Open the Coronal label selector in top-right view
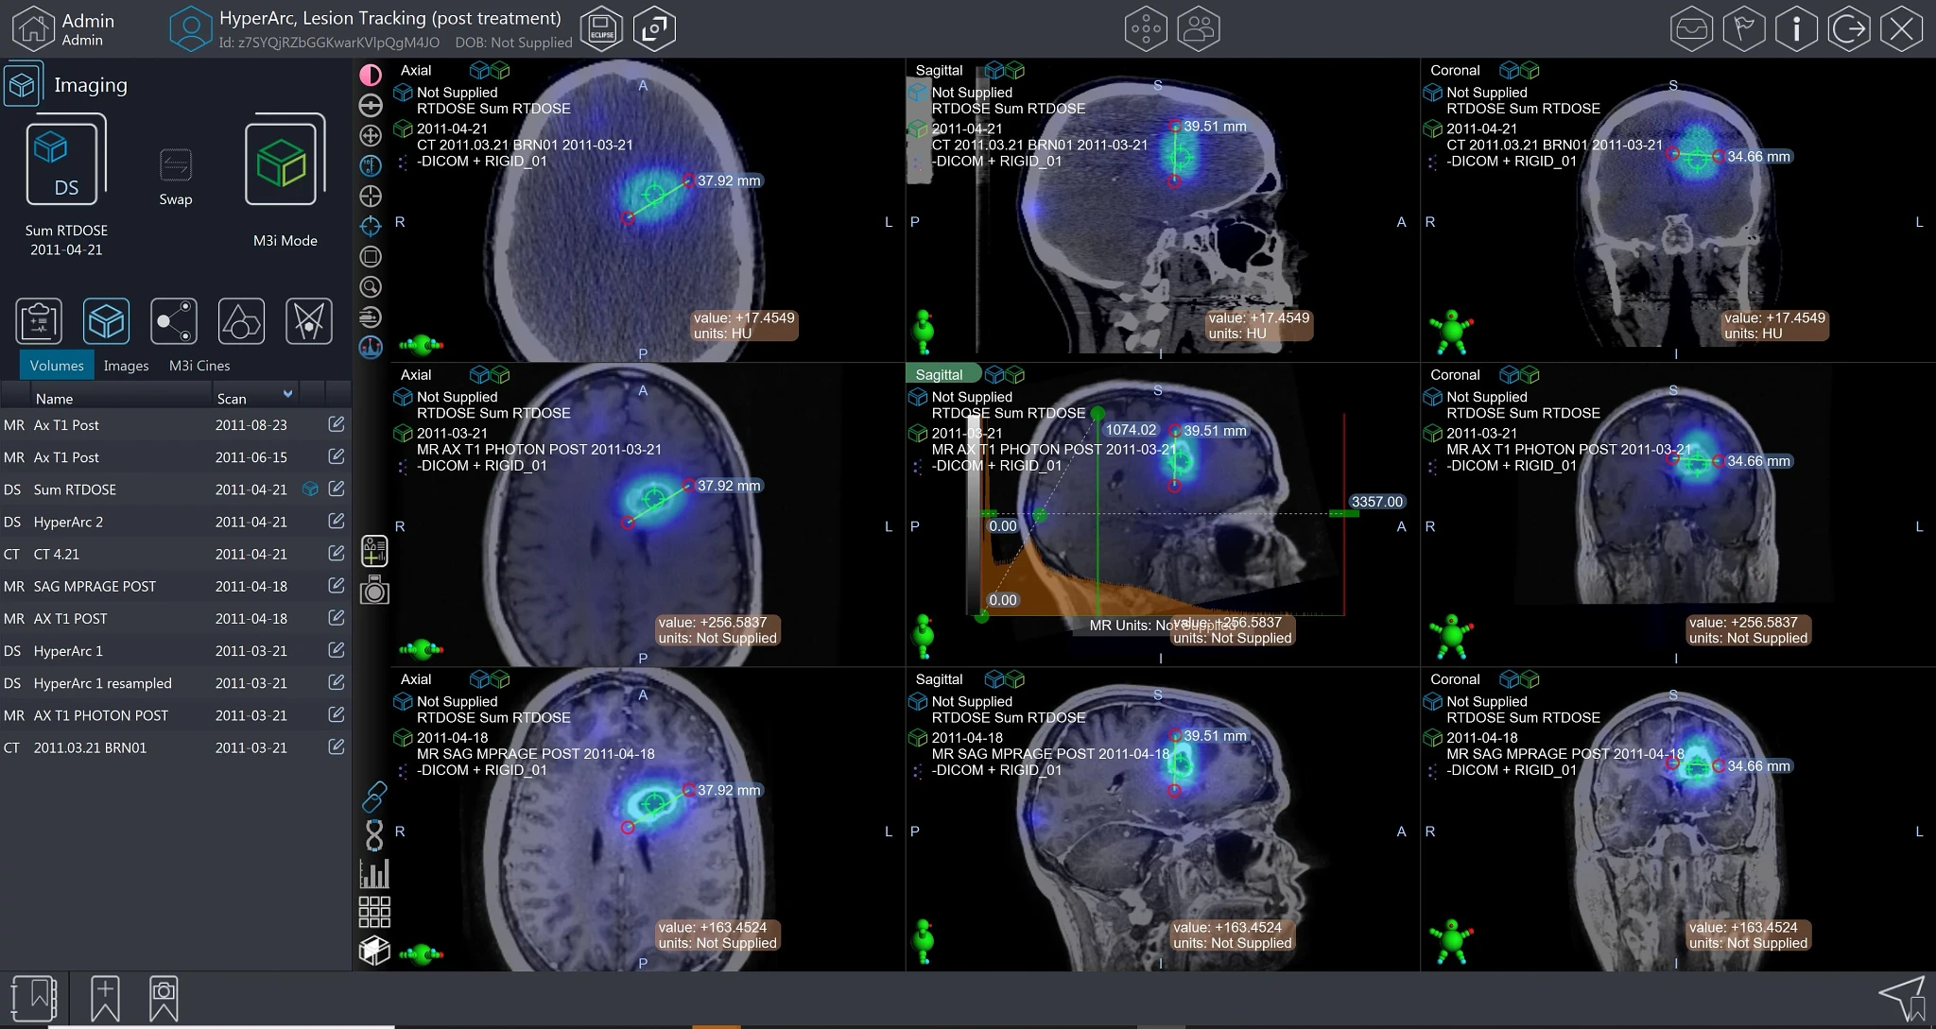This screenshot has height=1029, width=1936. [x=1455, y=70]
